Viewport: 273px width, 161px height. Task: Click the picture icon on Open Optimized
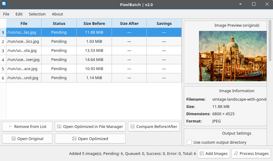(74, 139)
